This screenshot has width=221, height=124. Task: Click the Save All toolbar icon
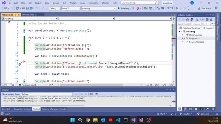point(31,8)
